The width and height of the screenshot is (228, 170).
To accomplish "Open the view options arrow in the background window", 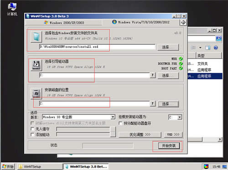I will coord(200,48).
